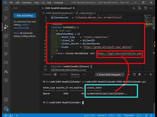Click readCalendar() in the breadcrumb
The height and width of the screenshot is (117, 157).
pyautogui.click(x=86, y=13)
